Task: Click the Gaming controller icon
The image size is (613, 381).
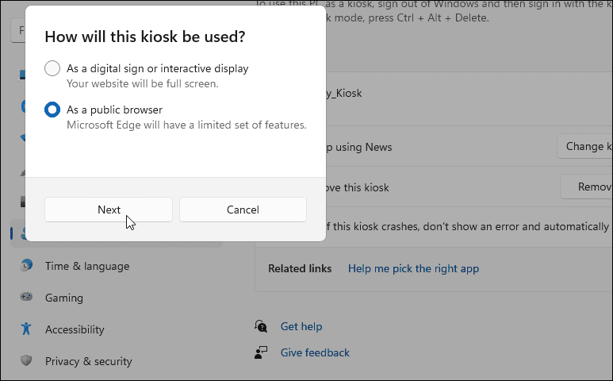Action: (27, 298)
